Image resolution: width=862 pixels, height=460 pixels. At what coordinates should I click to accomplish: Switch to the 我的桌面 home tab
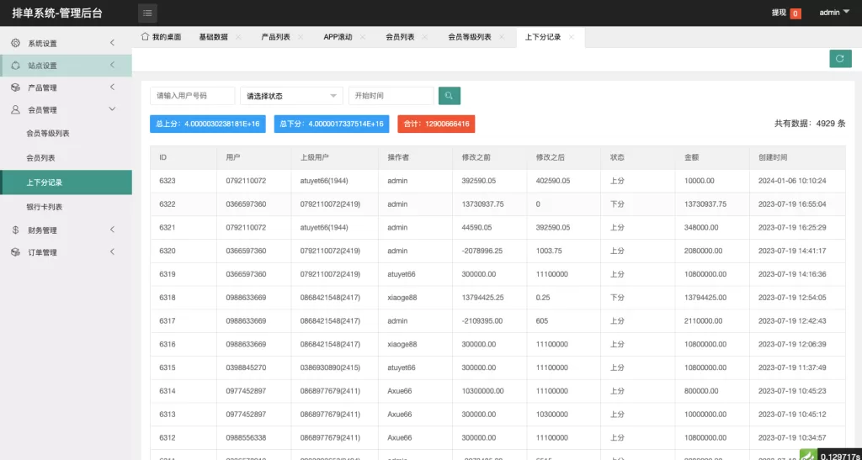[x=161, y=38]
